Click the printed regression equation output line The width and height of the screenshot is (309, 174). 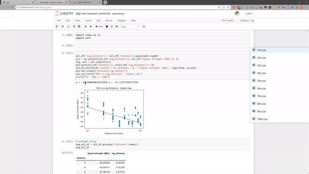[107, 82]
